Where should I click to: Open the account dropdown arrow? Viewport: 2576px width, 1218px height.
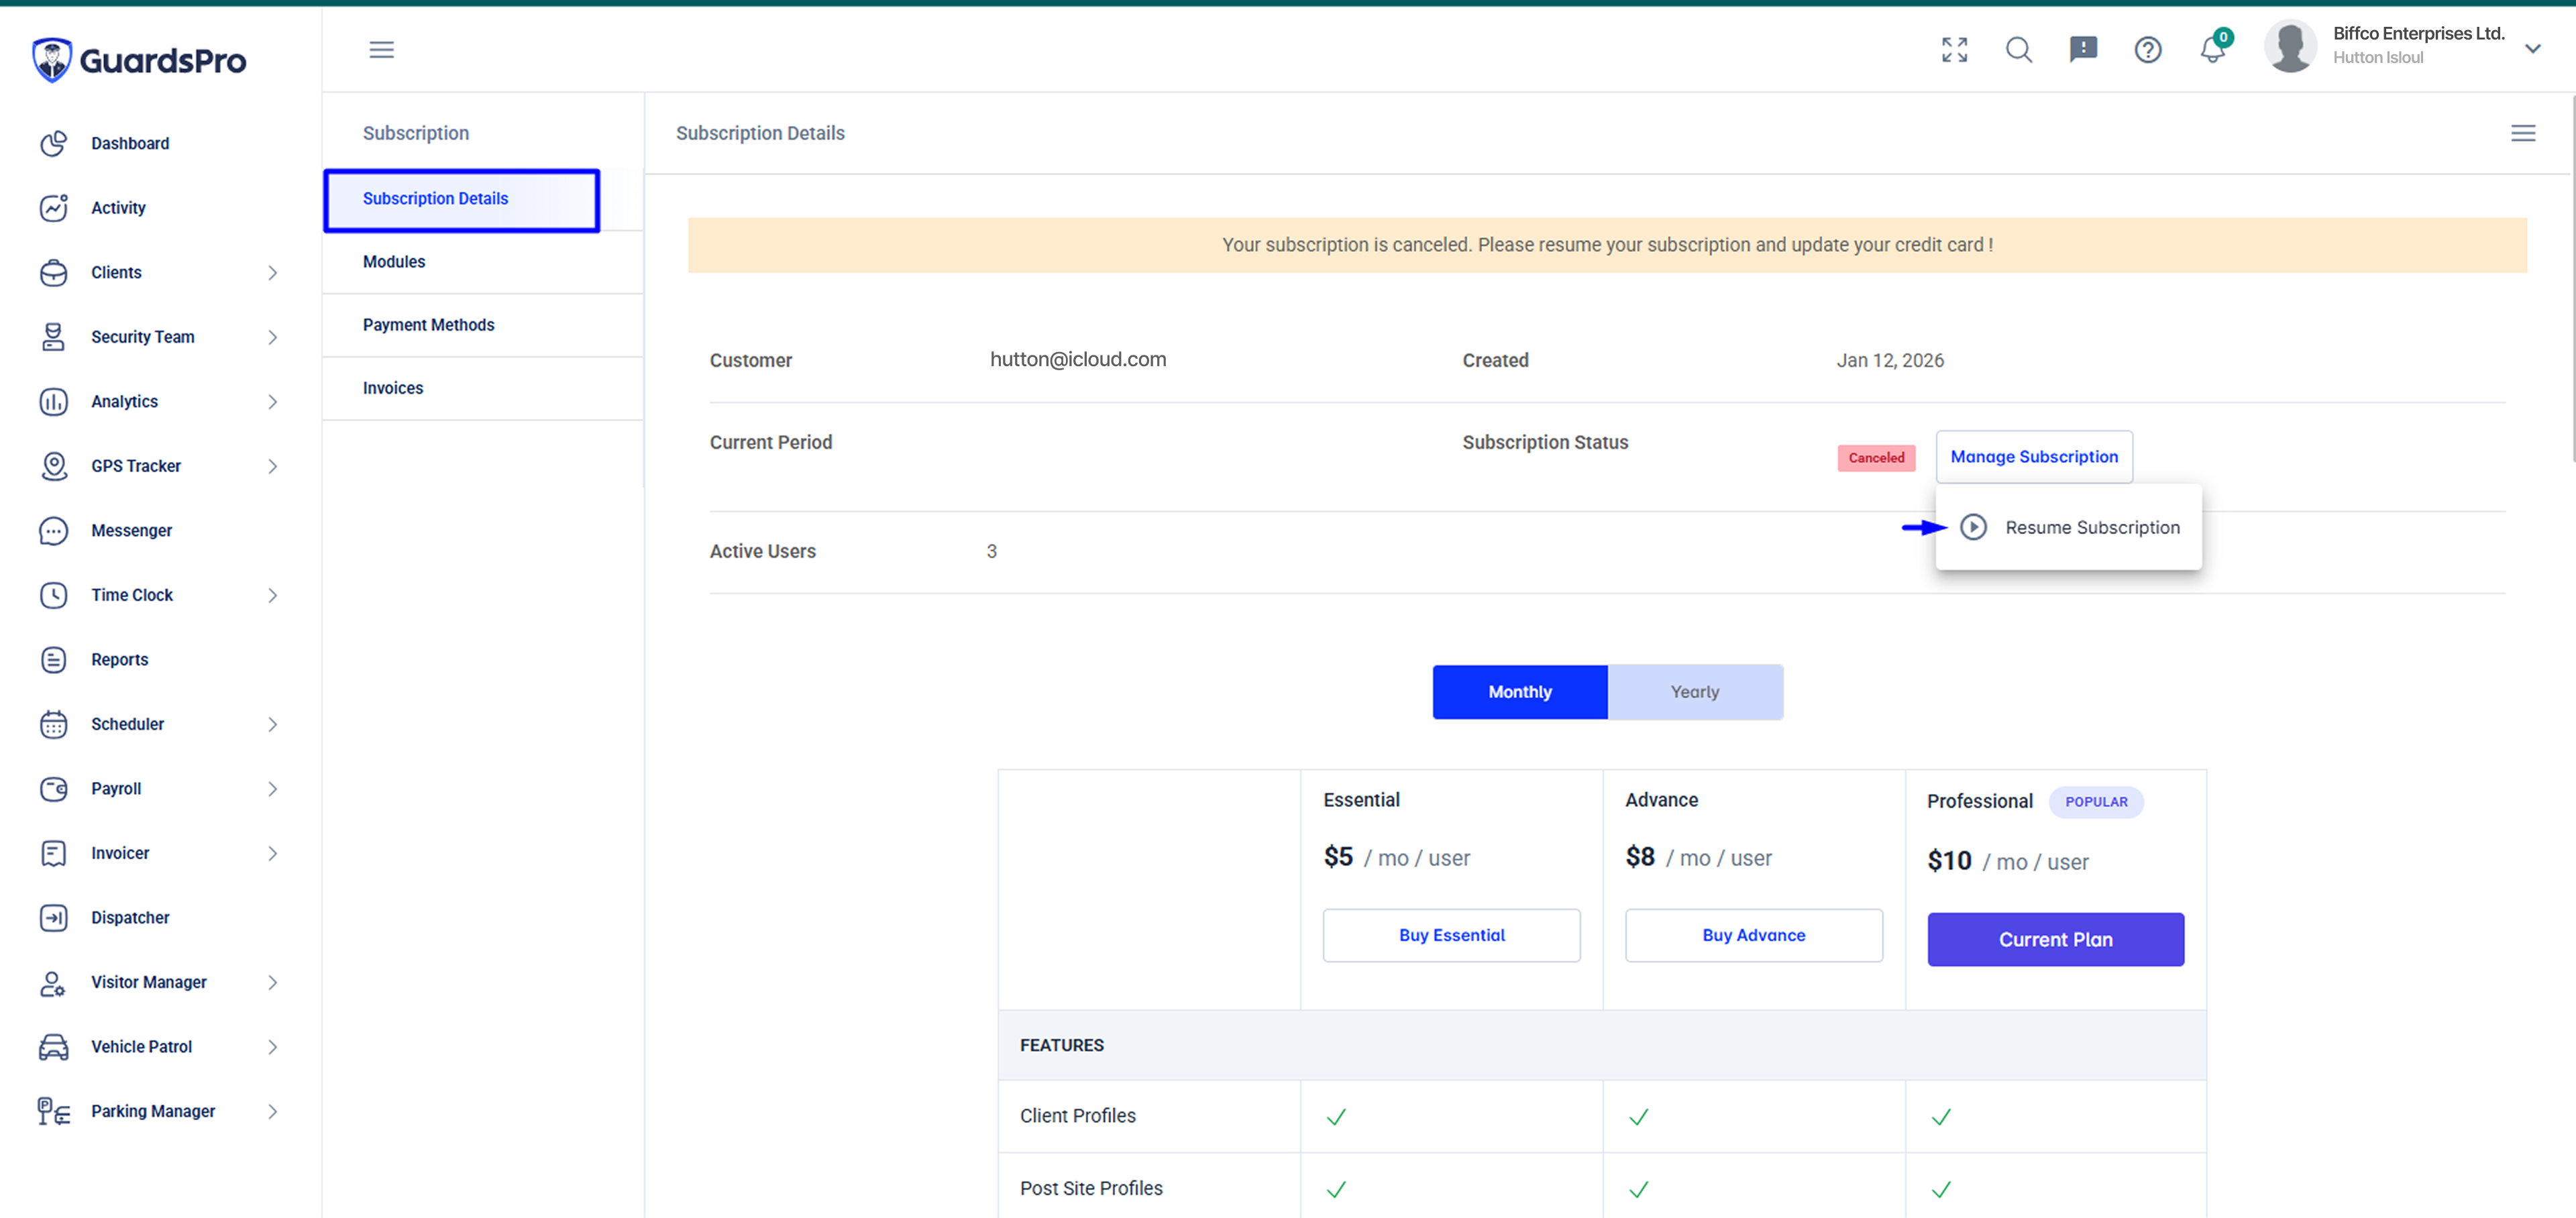point(2533,48)
